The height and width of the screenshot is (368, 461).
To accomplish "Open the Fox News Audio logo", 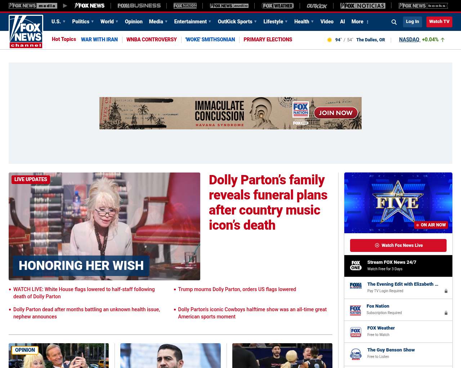I will coord(229,6).
